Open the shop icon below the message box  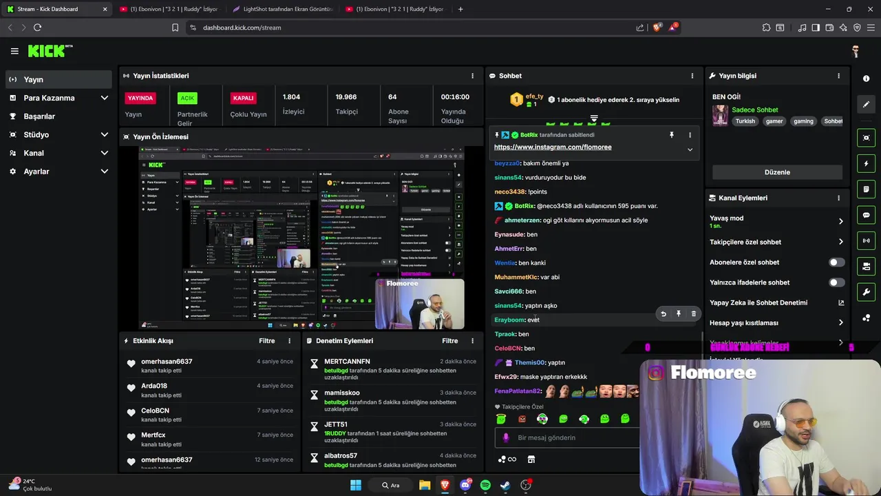pyautogui.click(x=531, y=459)
